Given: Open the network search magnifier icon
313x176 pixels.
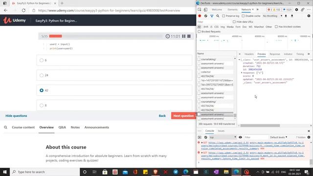Looking at the screenshot, I should tap(218, 16).
